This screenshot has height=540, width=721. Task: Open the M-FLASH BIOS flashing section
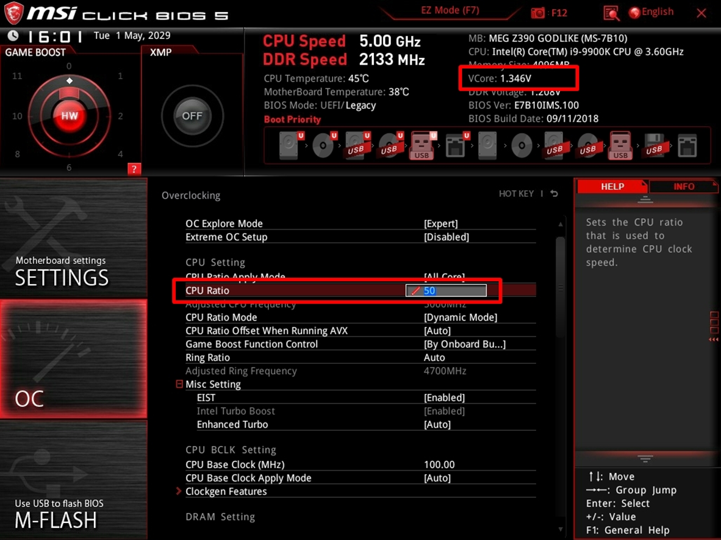pos(74,479)
